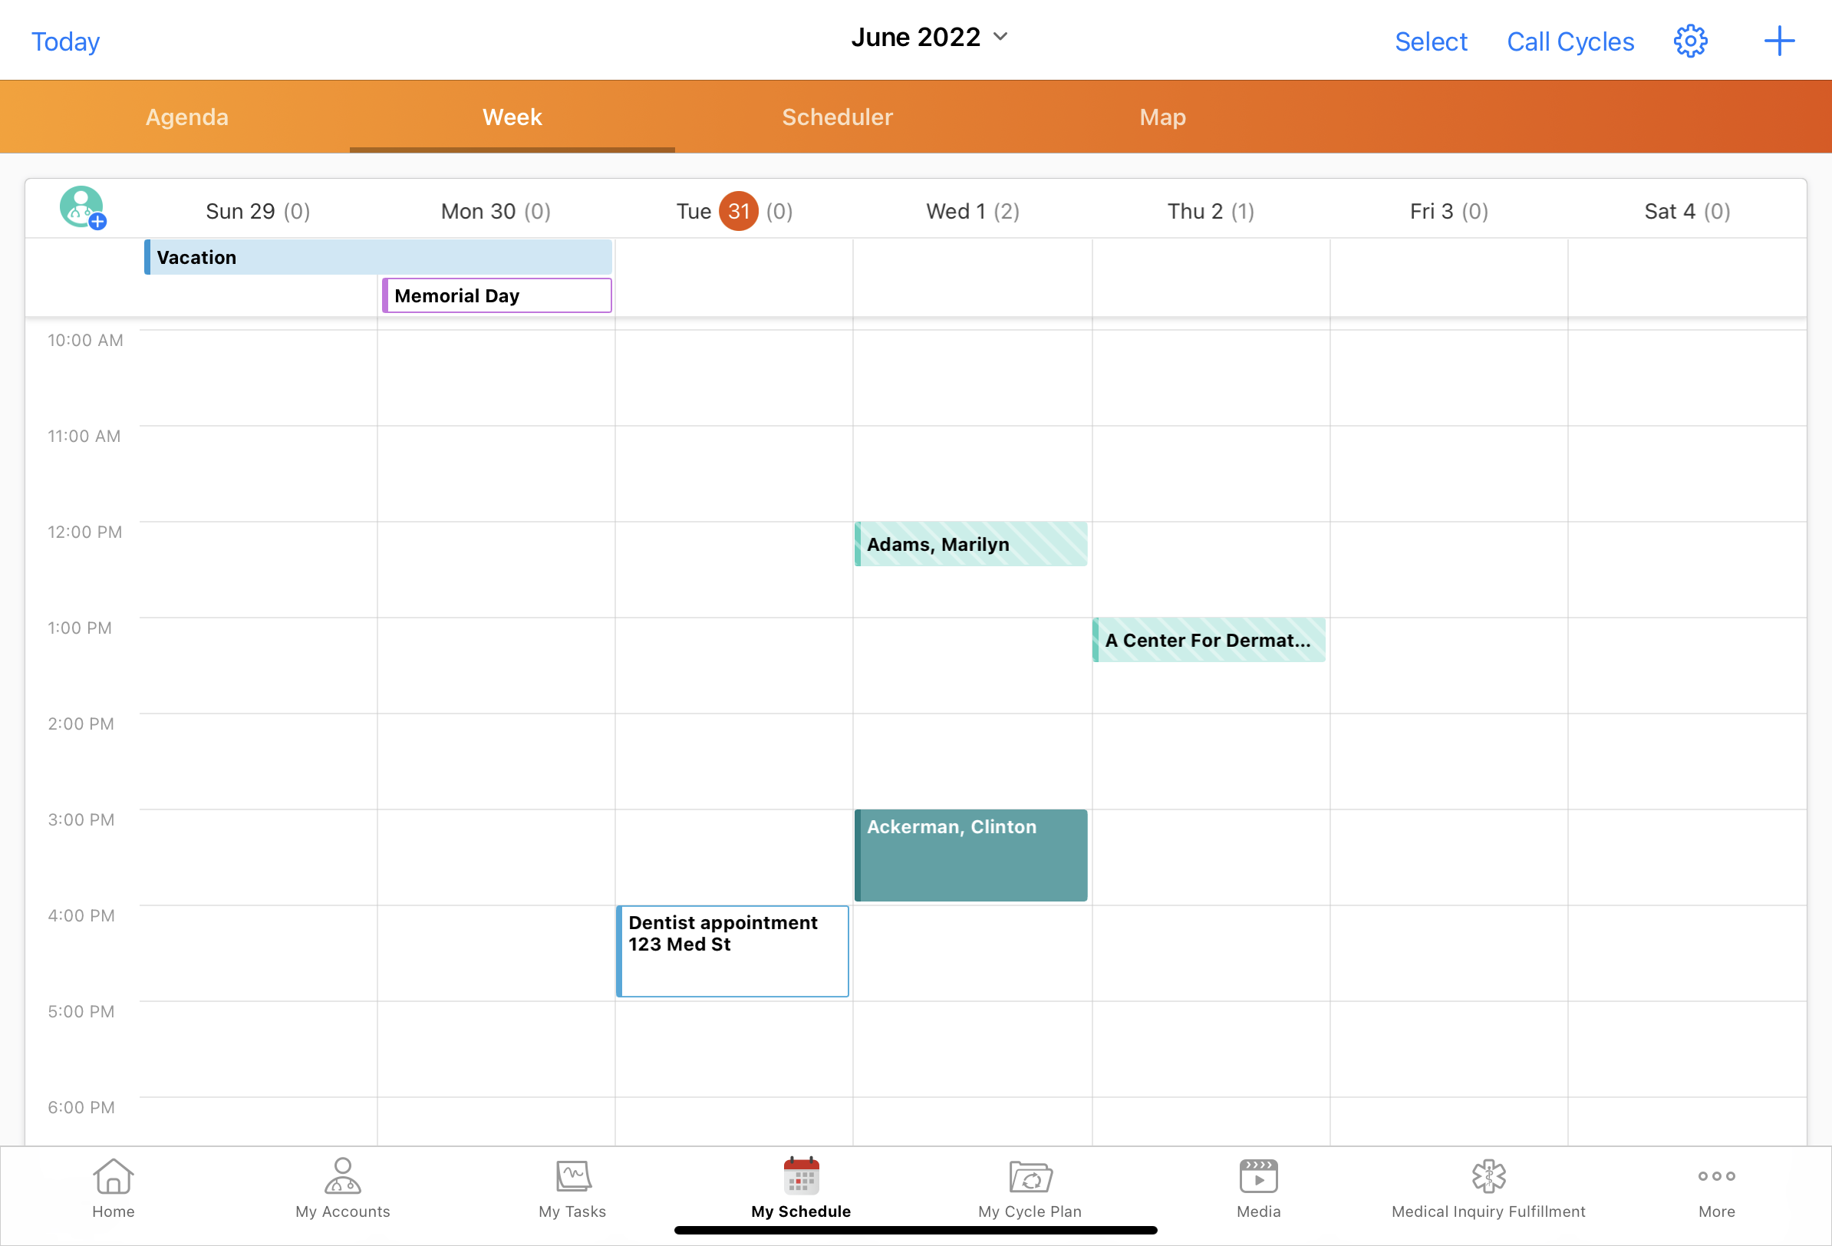
Task: Switch to the Agenda tab
Action: [x=187, y=117]
